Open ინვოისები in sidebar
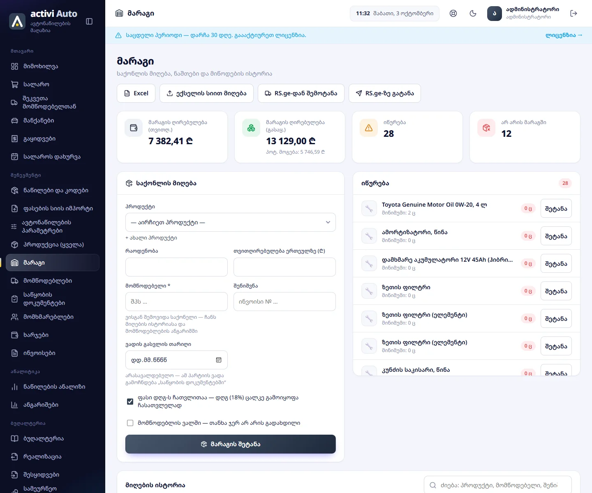The image size is (592, 493). 53,353
